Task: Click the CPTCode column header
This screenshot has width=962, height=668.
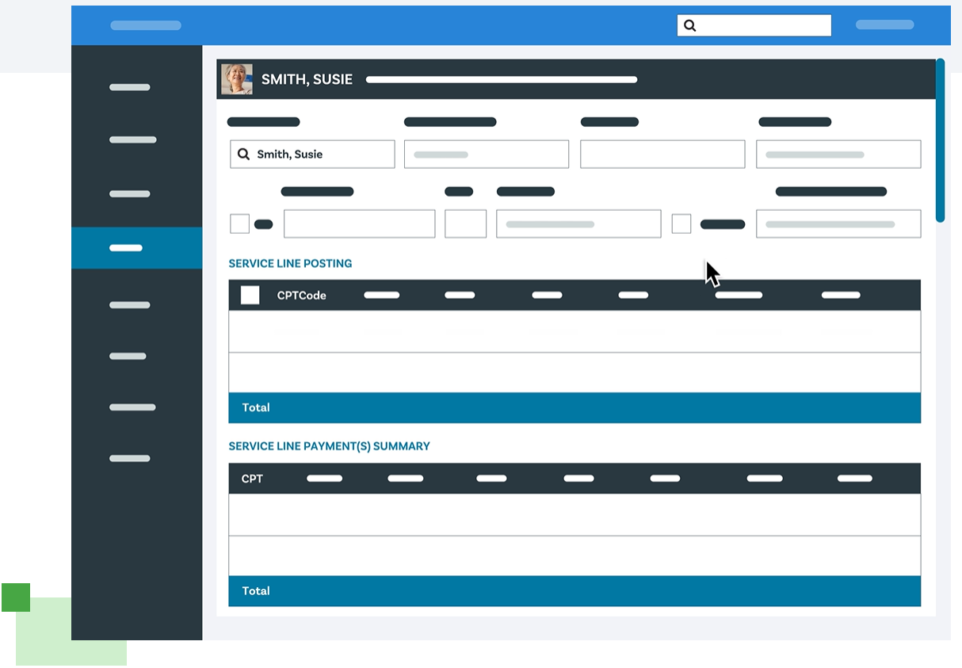Action: (301, 295)
